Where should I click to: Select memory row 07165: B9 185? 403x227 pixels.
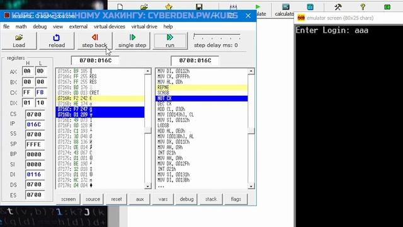[x=100, y=71]
